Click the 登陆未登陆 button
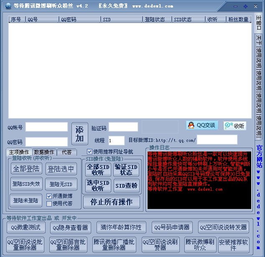The width and height of the screenshot is (265, 257). pyautogui.click(x=26, y=200)
